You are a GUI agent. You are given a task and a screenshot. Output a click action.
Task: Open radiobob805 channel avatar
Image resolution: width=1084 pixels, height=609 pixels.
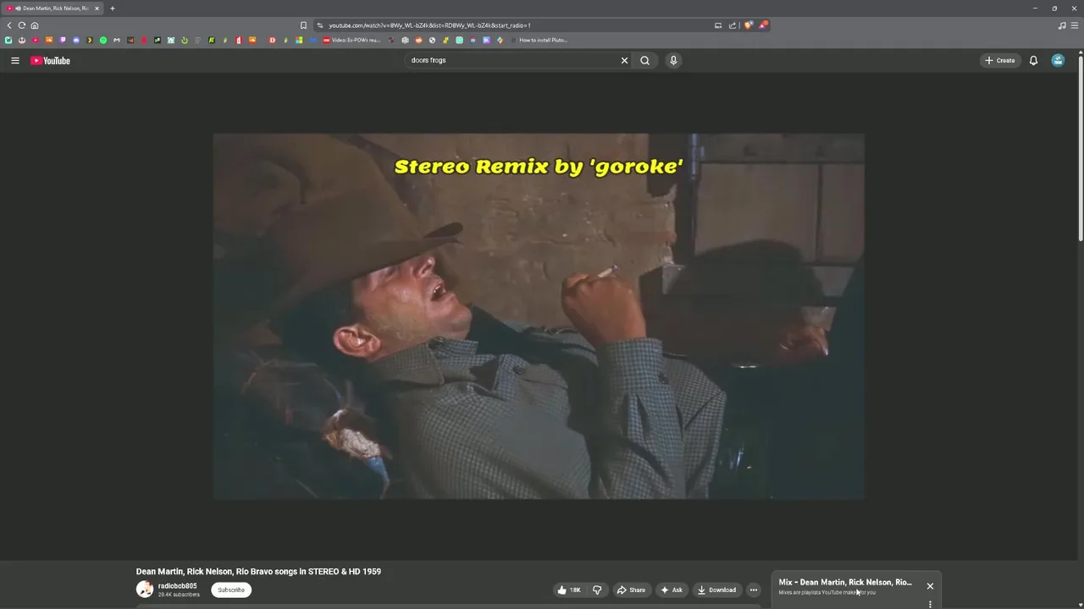[x=145, y=589]
